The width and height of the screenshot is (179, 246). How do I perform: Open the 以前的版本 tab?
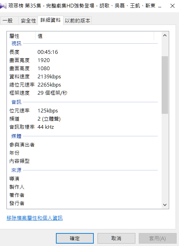[77, 20]
